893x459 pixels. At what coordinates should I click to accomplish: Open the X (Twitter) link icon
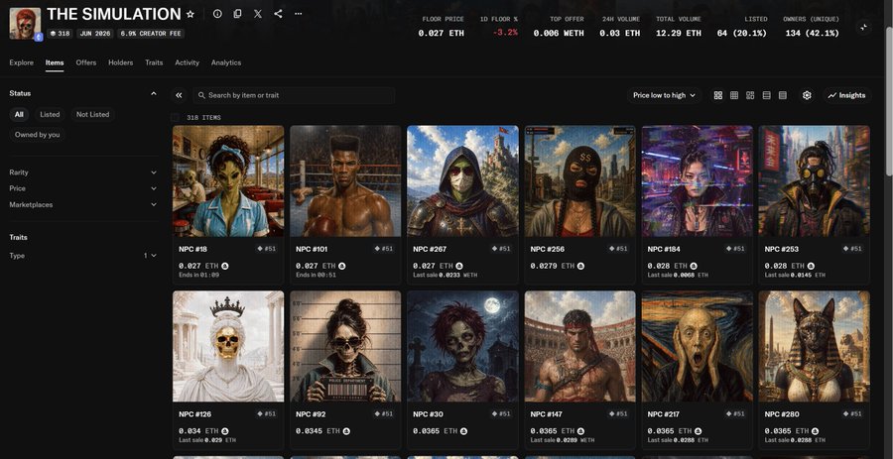click(258, 14)
